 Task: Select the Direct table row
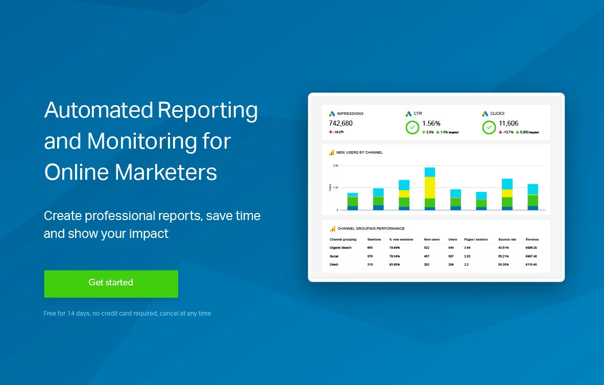click(436, 265)
